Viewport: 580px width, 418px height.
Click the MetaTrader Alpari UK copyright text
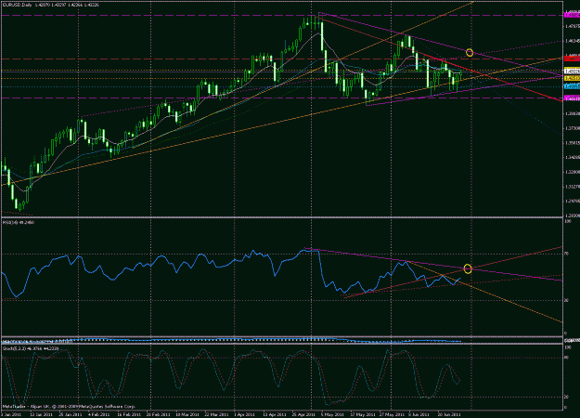(x=70, y=406)
